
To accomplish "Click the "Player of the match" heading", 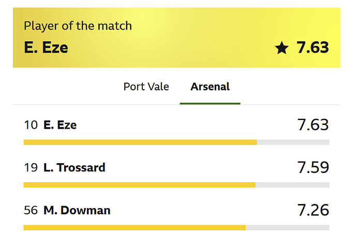I will [x=78, y=26].
